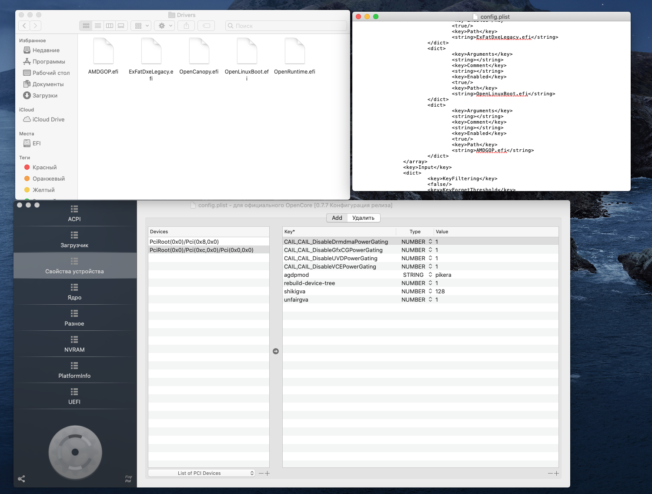Select the ExFatDxeLegacy.efi file
This screenshot has width=652, height=494.
pyautogui.click(x=151, y=59)
